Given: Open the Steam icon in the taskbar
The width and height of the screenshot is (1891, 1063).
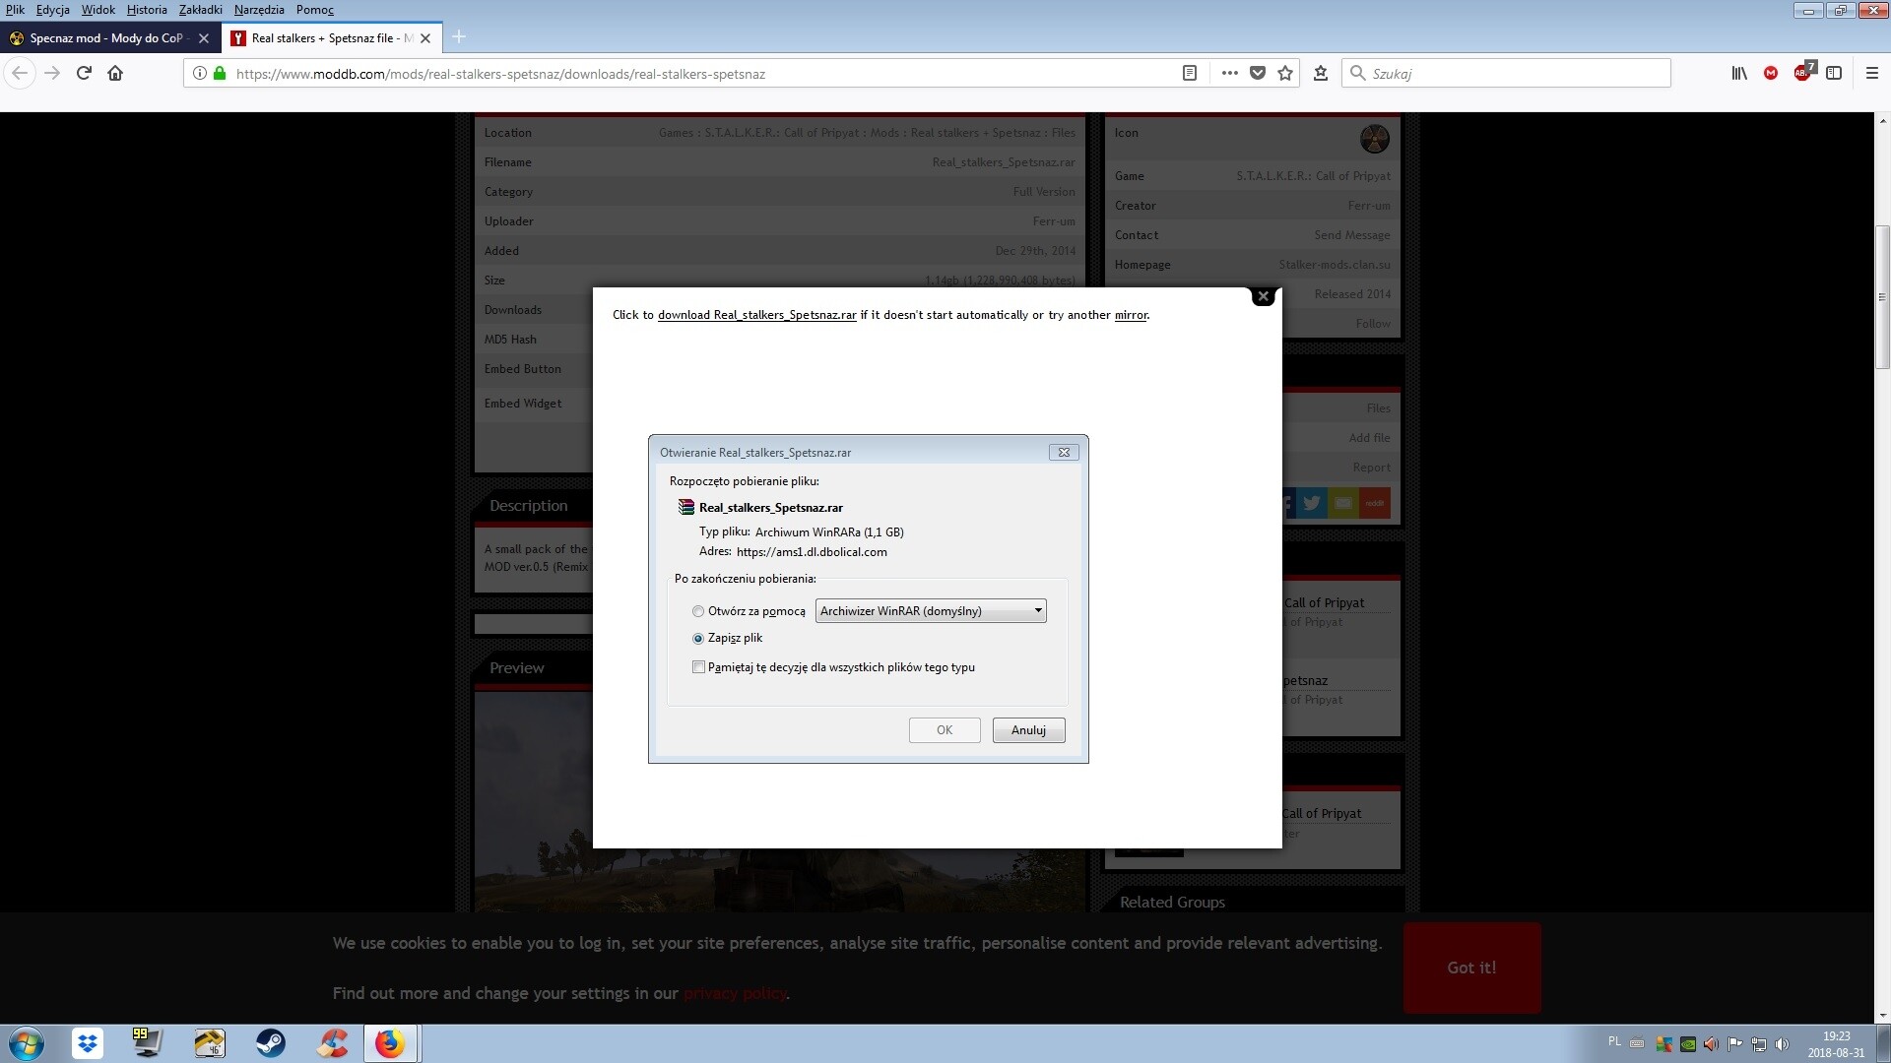Looking at the screenshot, I should pyautogui.click(x=271, y=1043).
